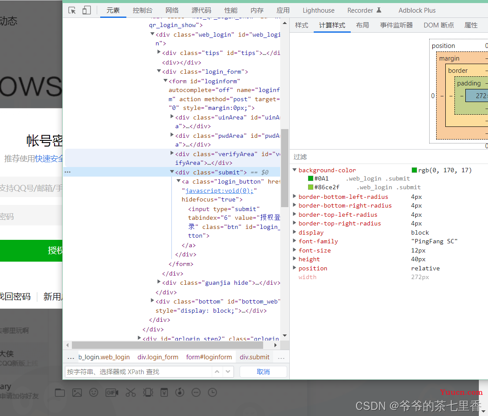Expand the div bottom node
Viewport: 488px width, 416px height.
(x=152, y=300)
